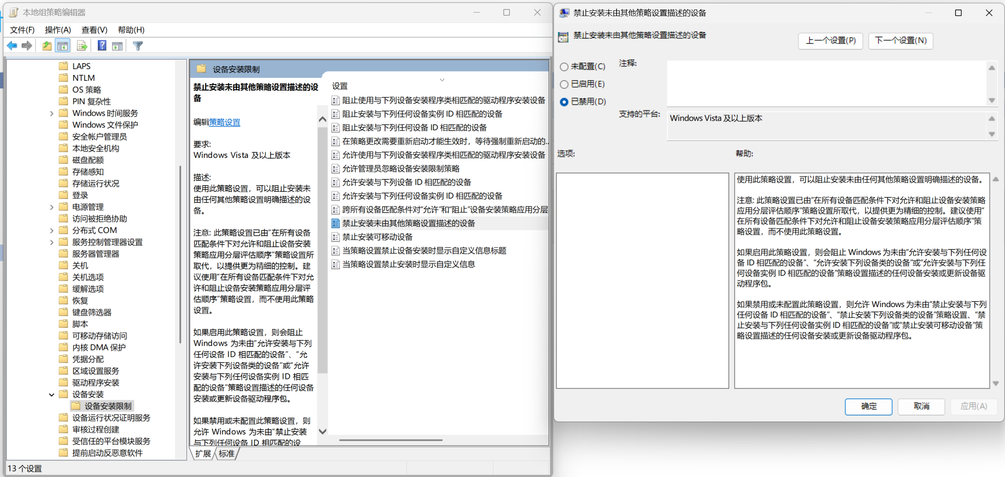Select the 未配置(C) radio button
The width and height of the screenshot is (1005, 477).
click(564, 67)
